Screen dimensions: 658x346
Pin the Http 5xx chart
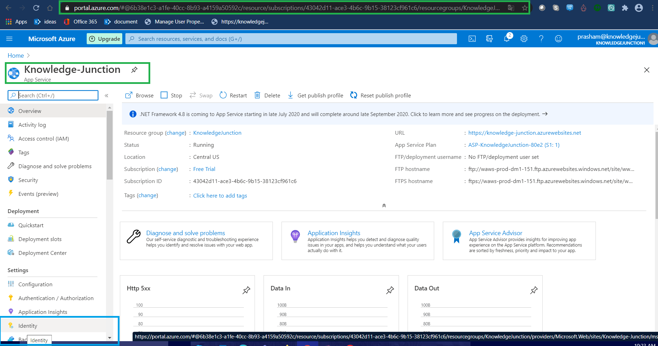coord(246,290)
